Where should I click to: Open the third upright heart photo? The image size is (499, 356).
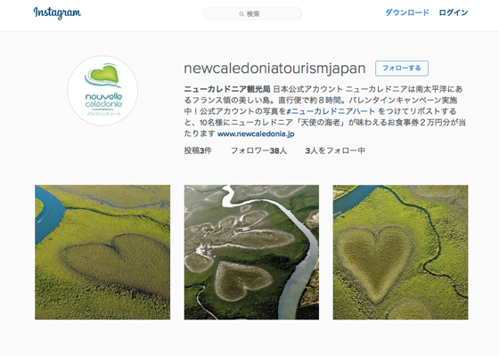pyautogui.click(x=400, y=253)
